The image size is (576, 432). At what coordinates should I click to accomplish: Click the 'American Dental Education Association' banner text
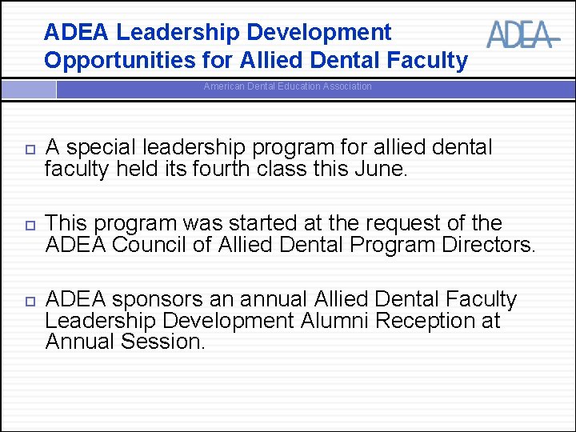tap(288, 86)
